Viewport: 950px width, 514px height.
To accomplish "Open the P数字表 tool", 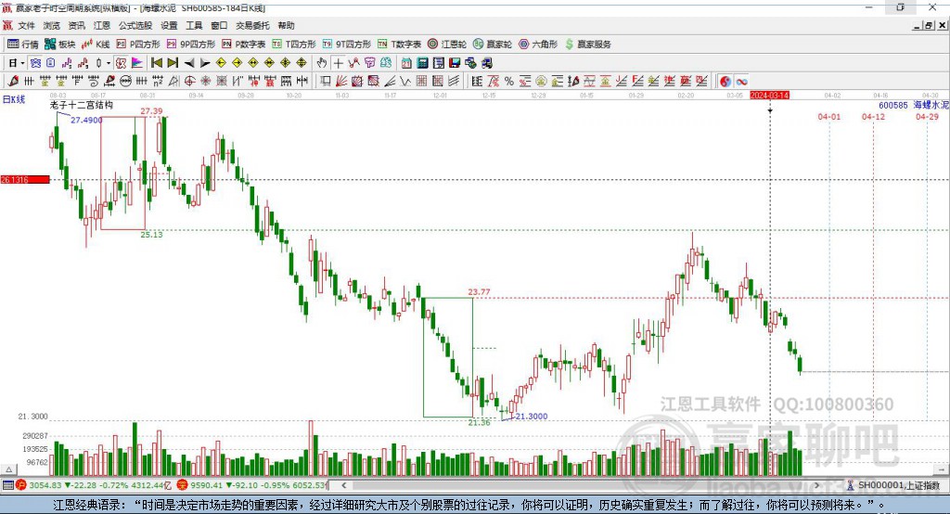I will pos(244,45).
